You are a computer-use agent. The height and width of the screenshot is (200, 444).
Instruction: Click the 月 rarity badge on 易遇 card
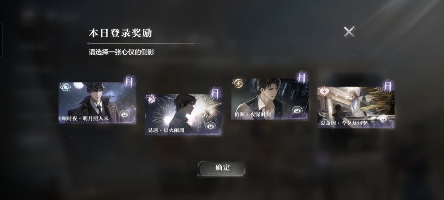[215, 93]
